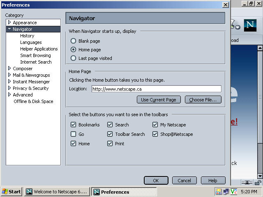Click the VNC icon in the system tray

[x=233, y=192]
